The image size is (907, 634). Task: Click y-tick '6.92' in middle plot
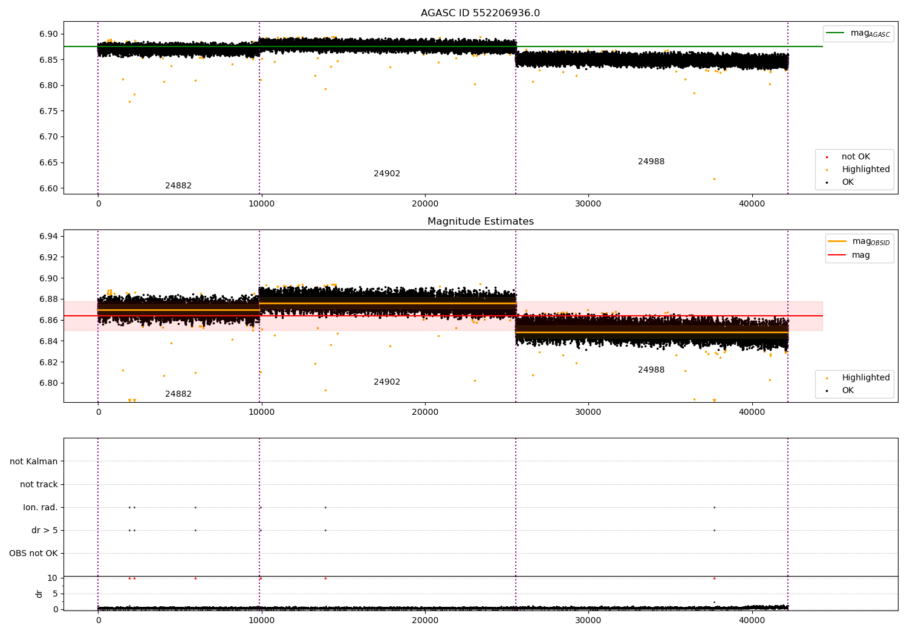point(48,257)
